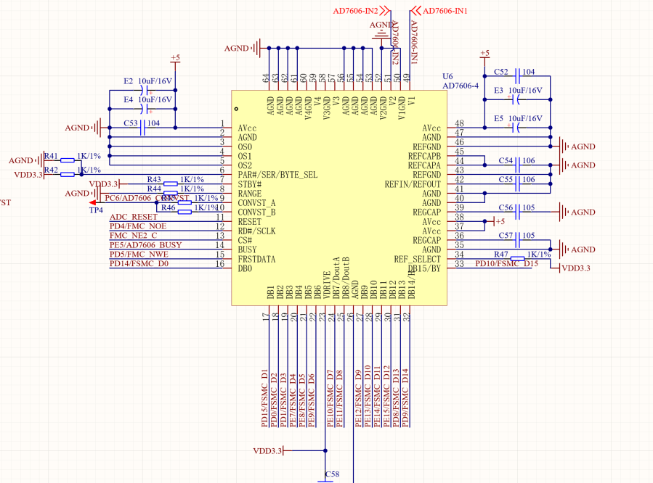Select the E3 10uF/16V capacitor symbol
The image size is (653, 483).
(x=516, y=100)
